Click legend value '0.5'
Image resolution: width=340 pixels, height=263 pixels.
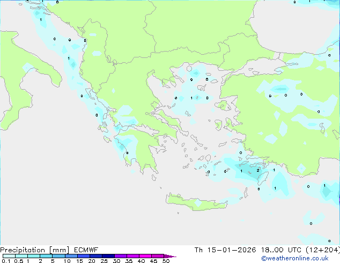coord(19,261)
